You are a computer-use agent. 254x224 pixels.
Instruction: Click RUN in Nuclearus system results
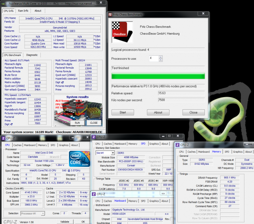(77, 123)
